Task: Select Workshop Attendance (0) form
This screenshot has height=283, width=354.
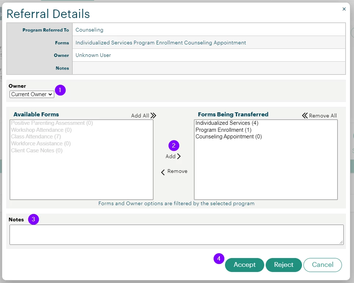Action: [x=41, y=130]
